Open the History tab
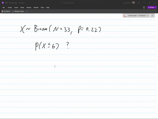158x119 pixels. [x=29, y=8]
